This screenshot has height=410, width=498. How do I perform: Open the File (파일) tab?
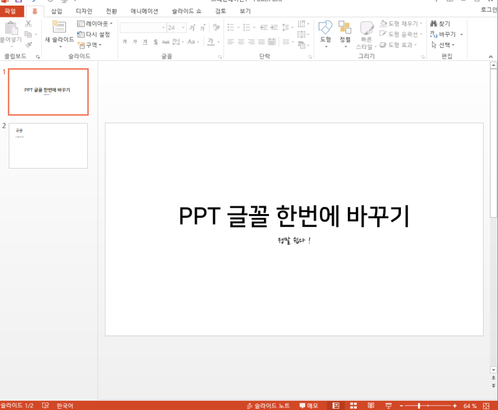[x=11, y=11]
